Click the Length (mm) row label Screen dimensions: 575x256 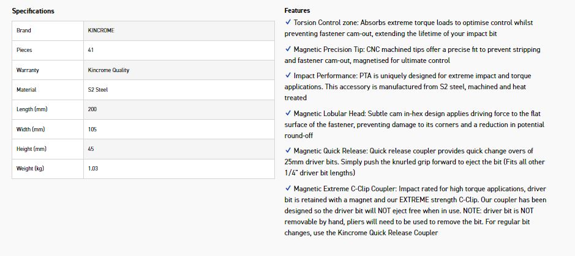pyautogui.click(x=32, y=109)
